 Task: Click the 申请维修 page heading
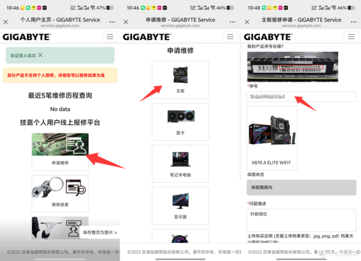pyautogui.click(x=180, y=51)
